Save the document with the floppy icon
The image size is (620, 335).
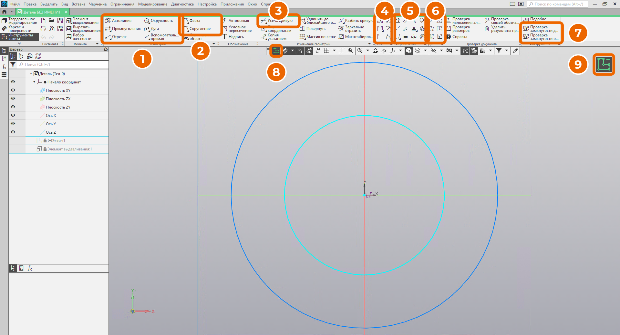coord(60,21)
